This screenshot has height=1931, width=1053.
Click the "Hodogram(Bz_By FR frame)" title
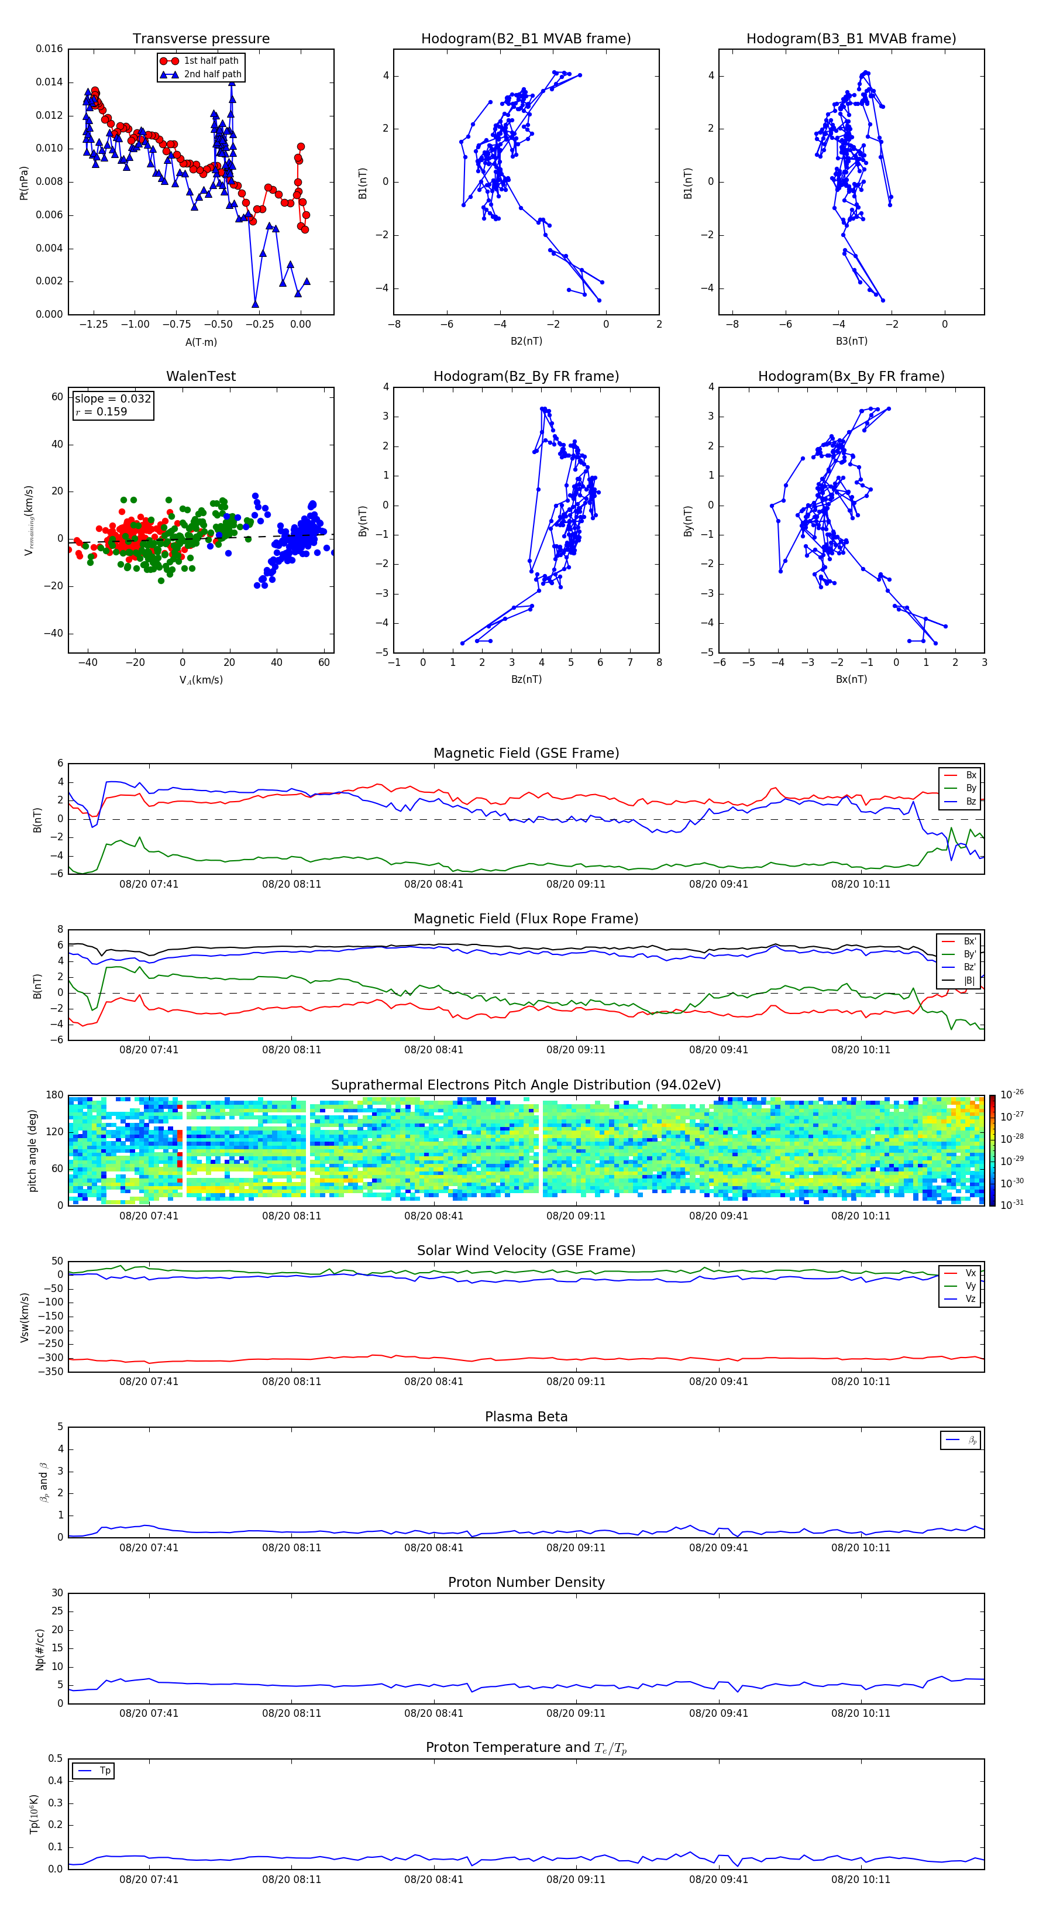[x=526, y=376]
